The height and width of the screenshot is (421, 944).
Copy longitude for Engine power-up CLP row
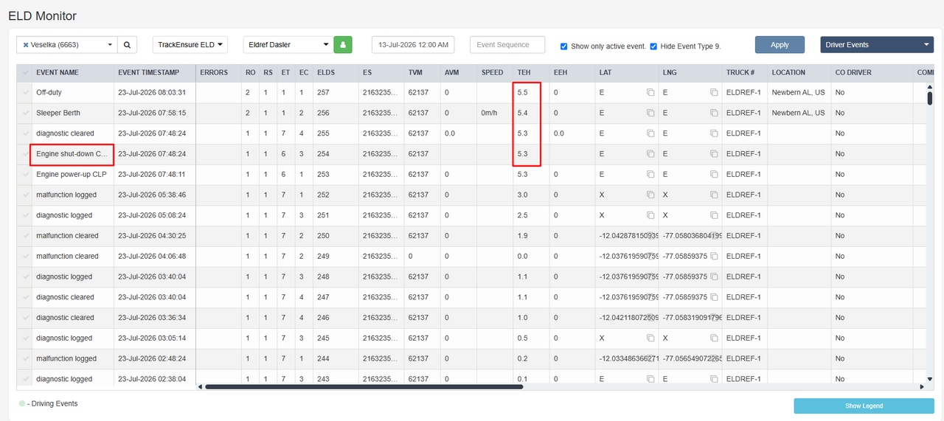[714, 175]
